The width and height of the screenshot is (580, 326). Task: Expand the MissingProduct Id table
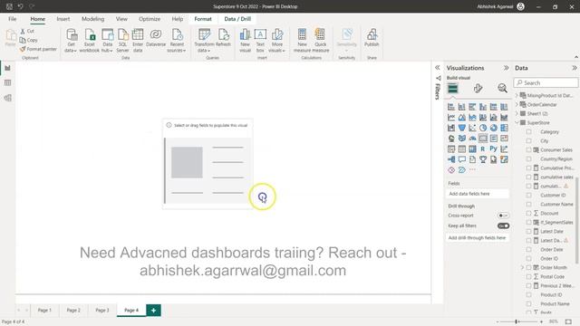(x=517, y=95)
